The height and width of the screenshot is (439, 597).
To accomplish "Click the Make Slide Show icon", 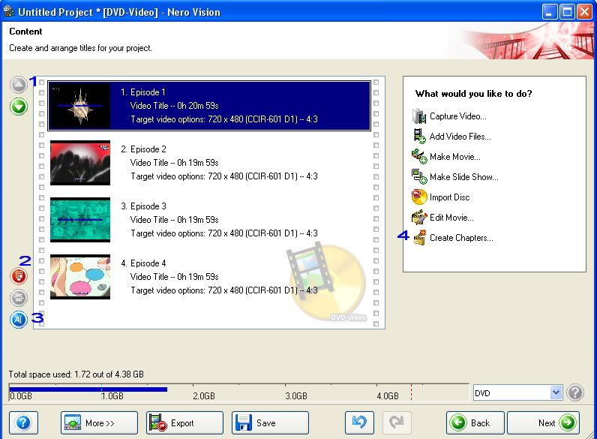I will [419, 177].
